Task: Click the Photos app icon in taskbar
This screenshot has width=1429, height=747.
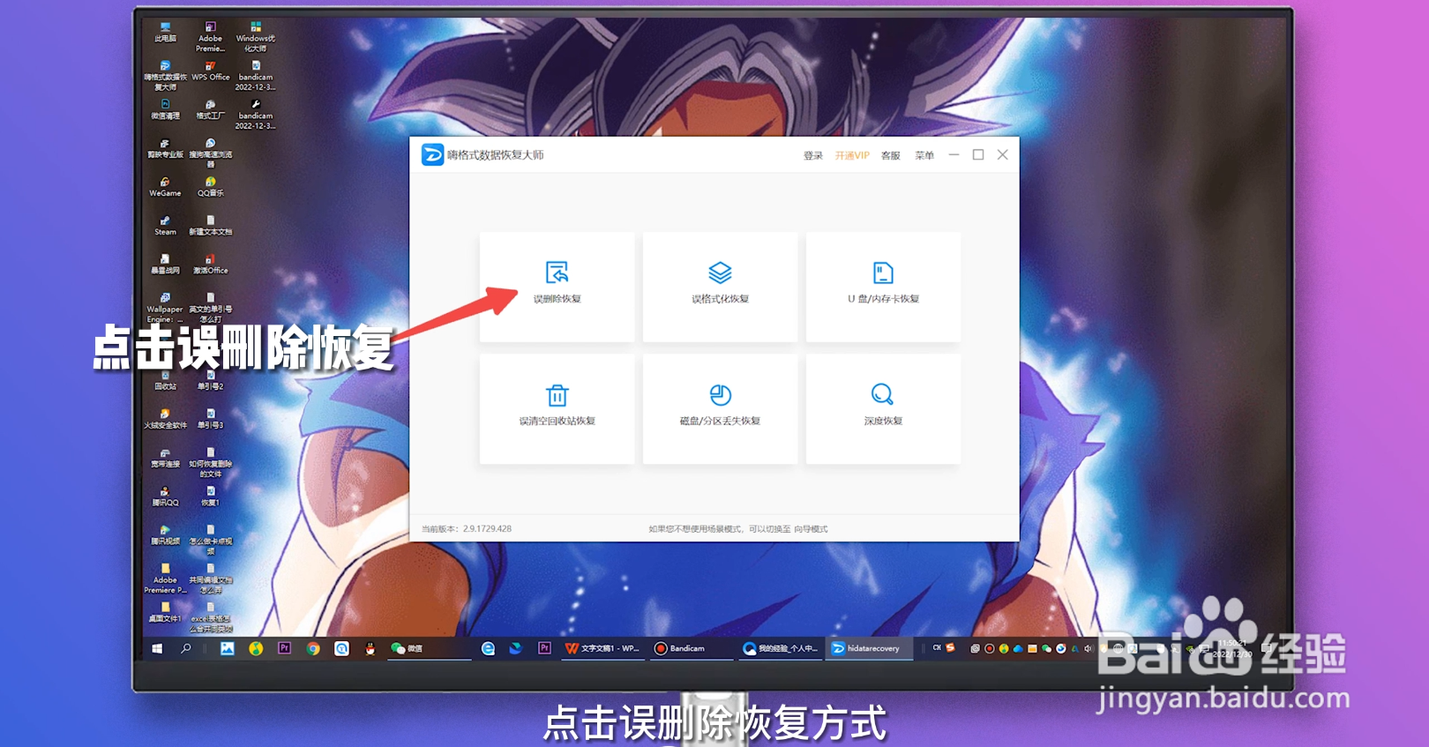Action: pyautogui.click(x=228, y=648)
